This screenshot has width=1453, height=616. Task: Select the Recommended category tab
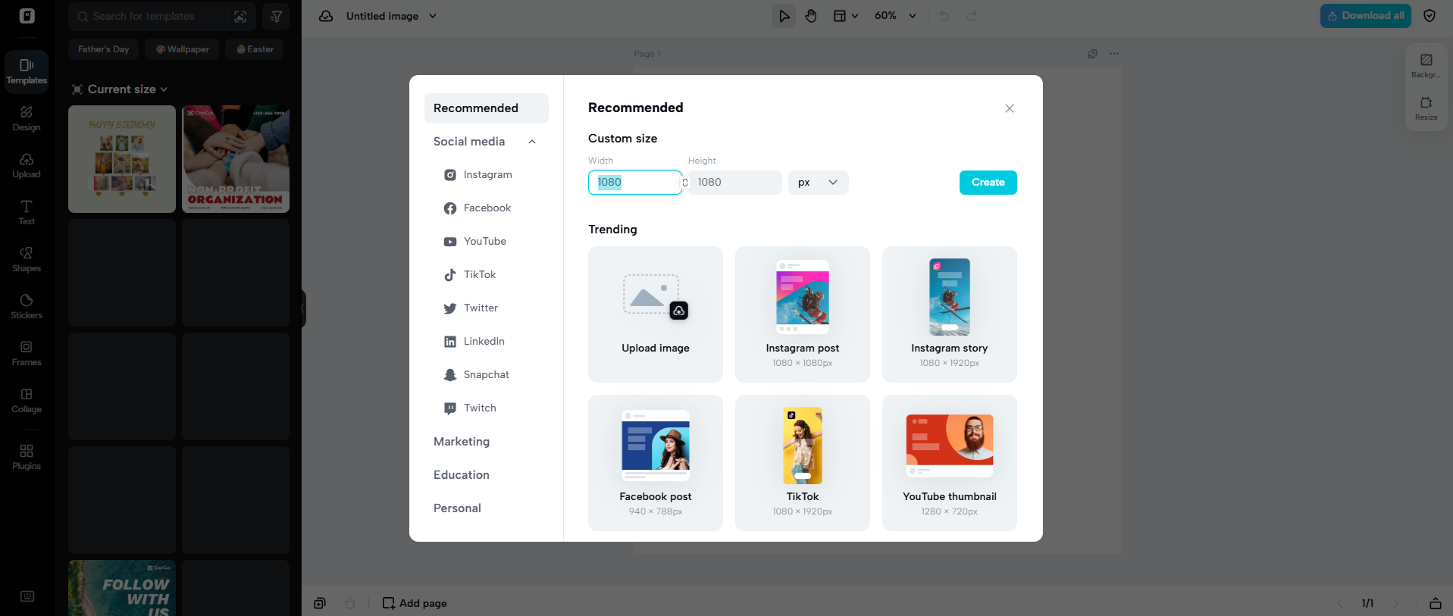pos(487,108)
